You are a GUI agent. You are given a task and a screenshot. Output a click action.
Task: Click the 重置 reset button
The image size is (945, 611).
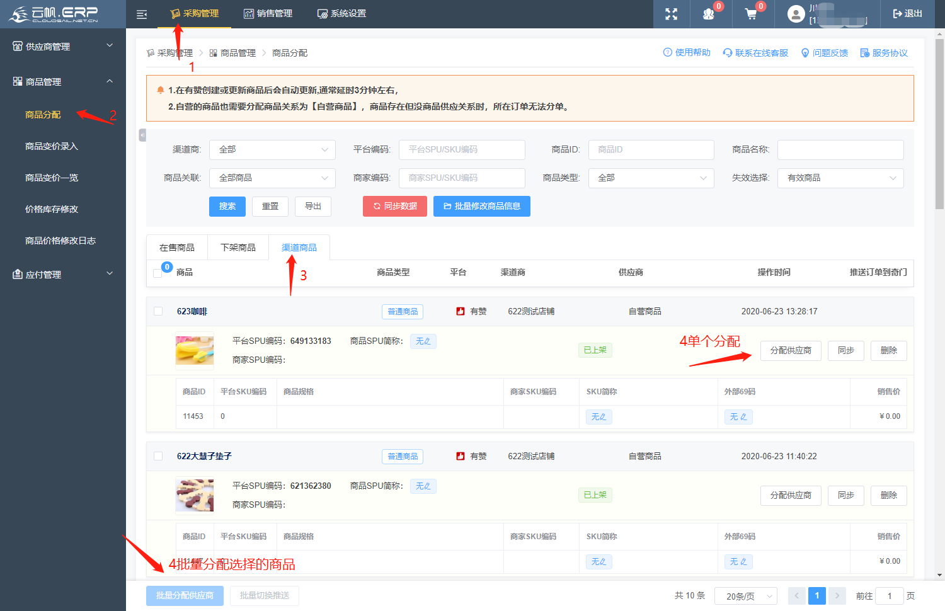point(270,207)
